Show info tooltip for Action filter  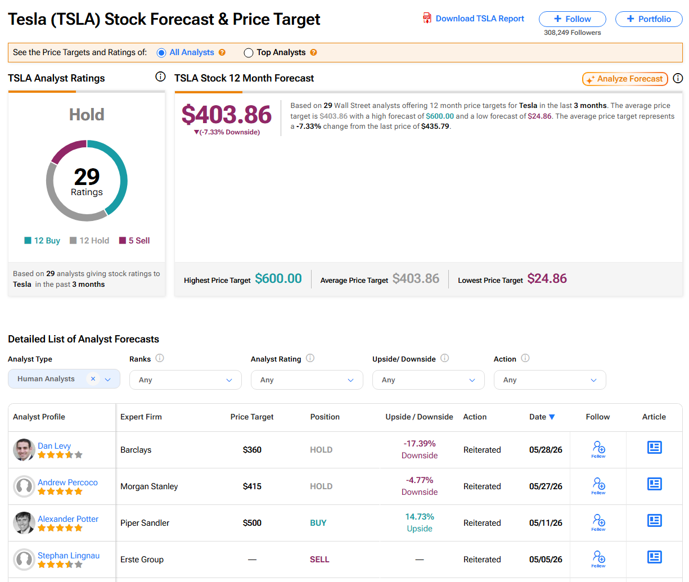[525, 358]
